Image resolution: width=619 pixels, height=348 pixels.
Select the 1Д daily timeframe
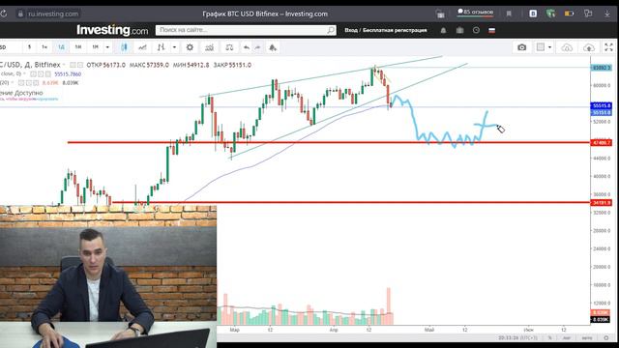click(61, 47)
